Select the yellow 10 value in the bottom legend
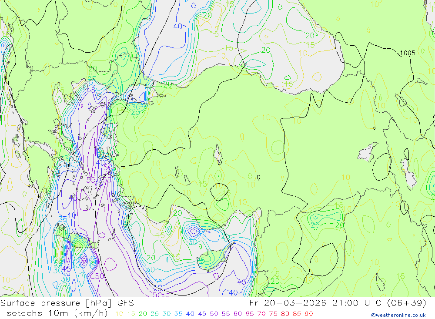The width and height of the screenshot is (435, 319). (119, 314)
